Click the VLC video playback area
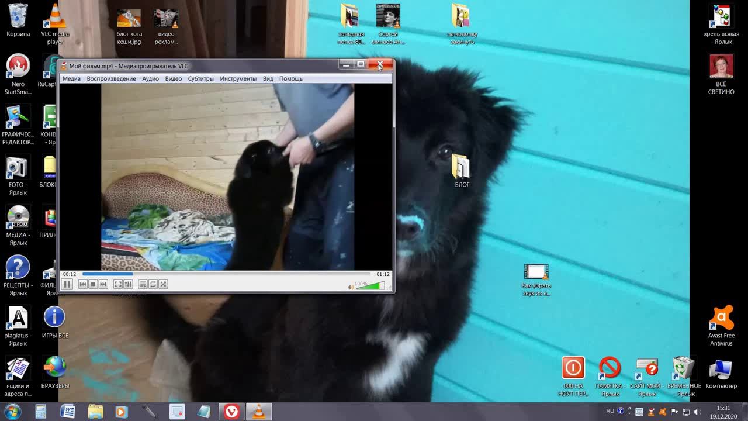The height and width of the screenshot is (421, 748). (x=226, y=177)
